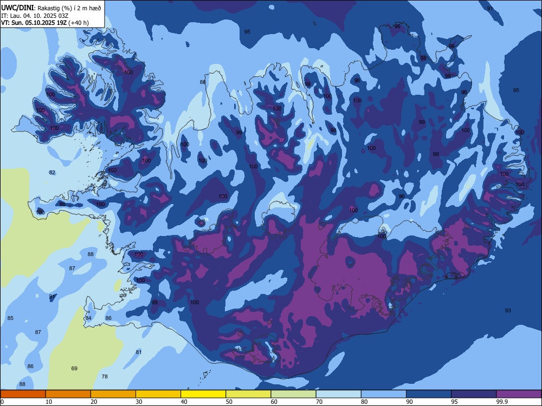Click the orange 10–20 legend swatch
Viewport: 542px width, 406px height.
point(68,394)
